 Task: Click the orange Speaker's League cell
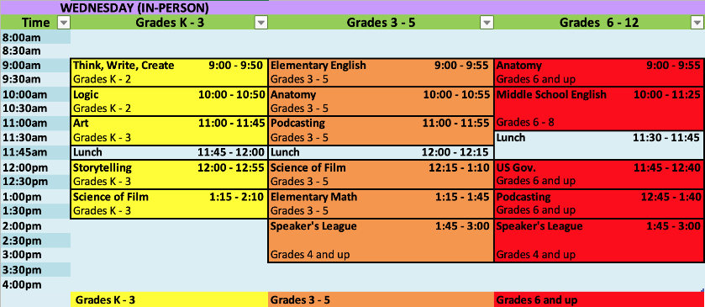point(381,241)
